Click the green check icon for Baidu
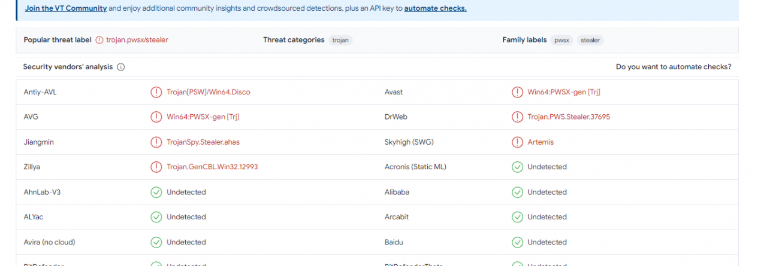 [x=517, y=242]
